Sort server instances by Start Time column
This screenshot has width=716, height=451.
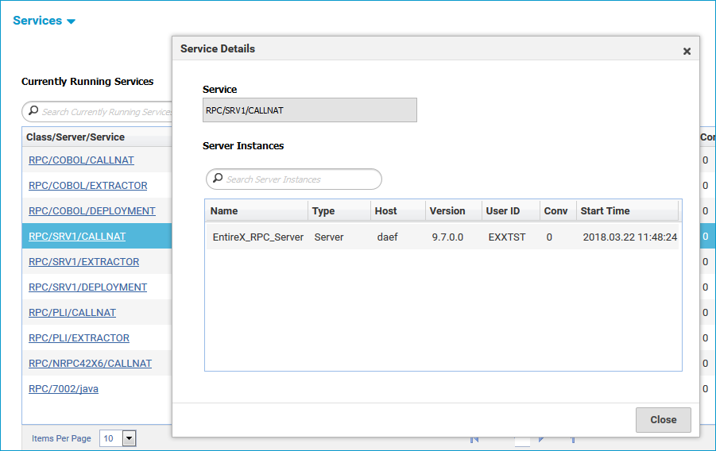click(628, 211)
